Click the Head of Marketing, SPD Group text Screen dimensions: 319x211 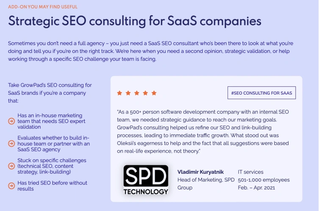click(205, 184)
